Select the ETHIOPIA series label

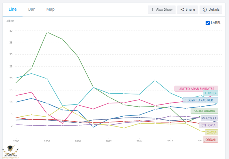coord(208,125)
